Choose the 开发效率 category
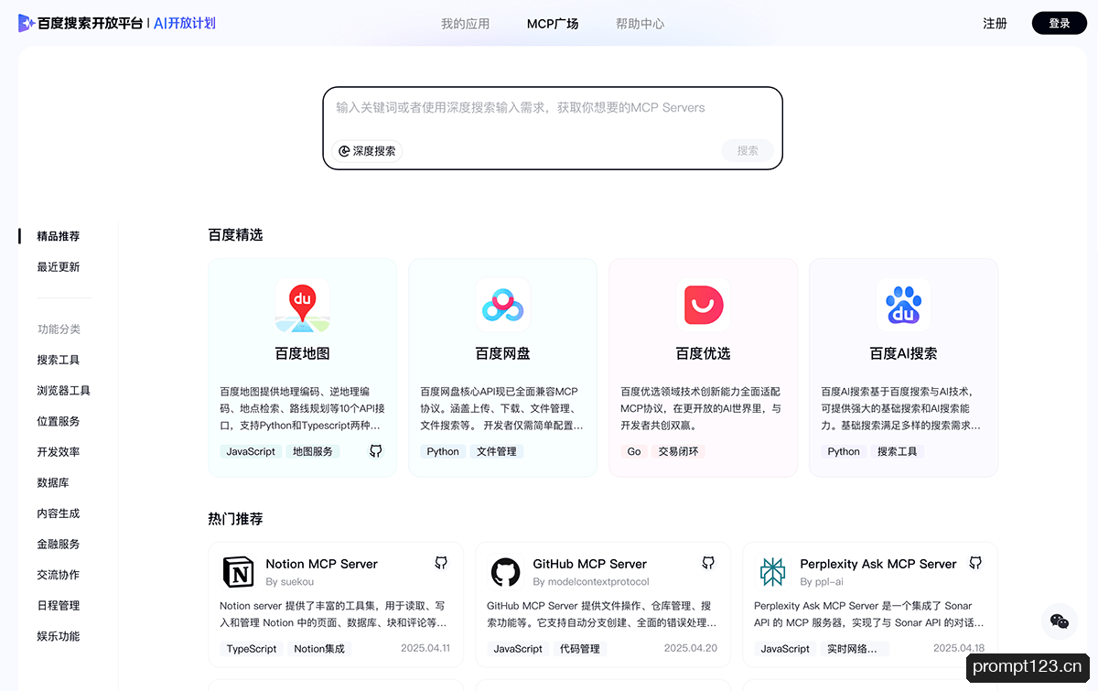This screenshot has width=1098, height=691. click(x=59, y=452)
